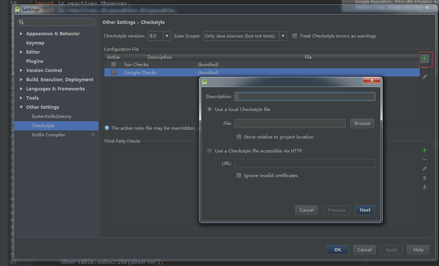The image size is (439, 266).
Task: Select the Google Checks row
Action: (x=262, y=73)
